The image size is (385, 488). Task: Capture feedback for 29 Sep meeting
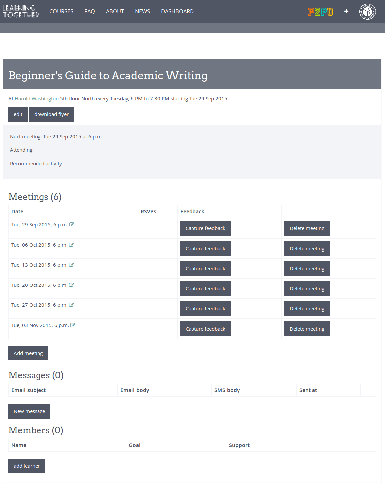[205, 228]
